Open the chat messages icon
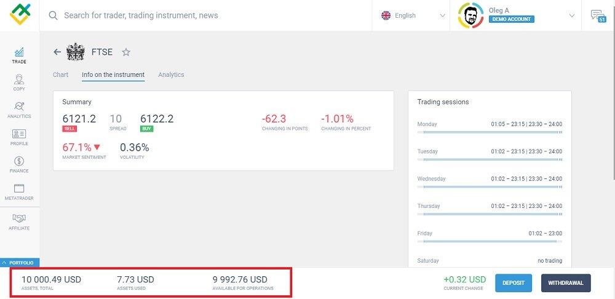 (597, 15)
